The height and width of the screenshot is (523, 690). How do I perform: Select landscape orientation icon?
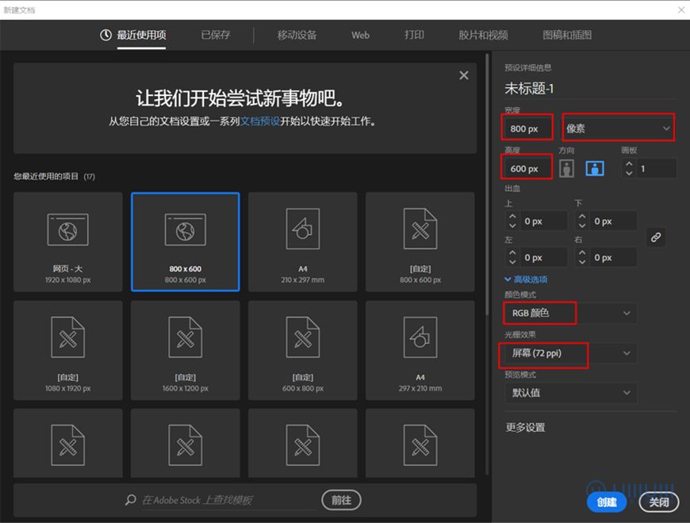(x=595, y=168)
